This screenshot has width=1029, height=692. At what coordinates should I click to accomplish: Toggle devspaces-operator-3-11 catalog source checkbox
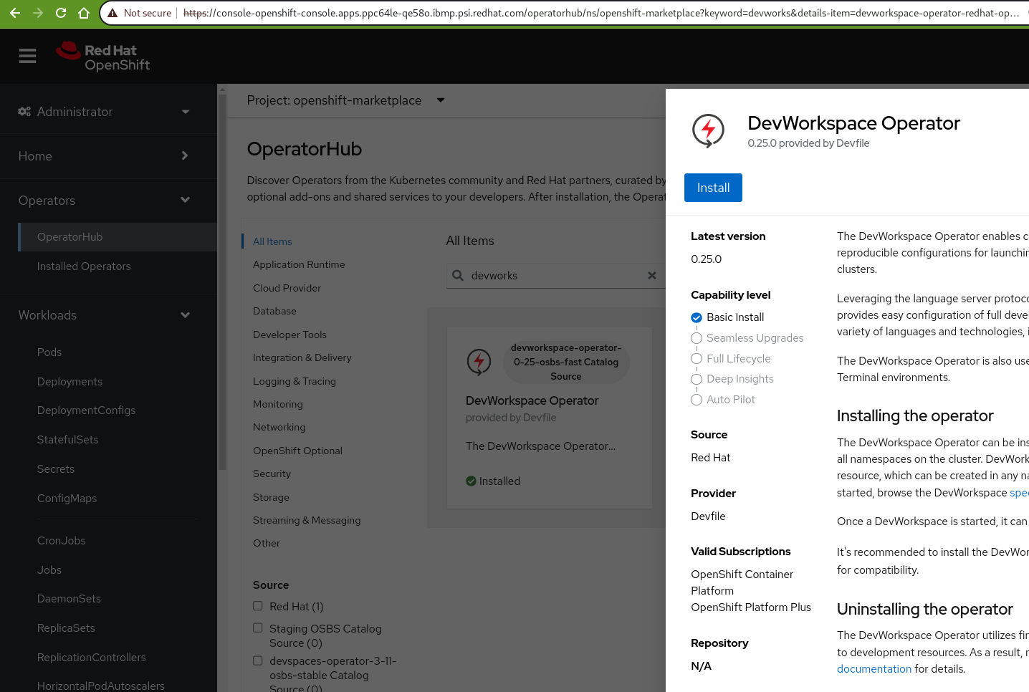[x=258, y=660]
